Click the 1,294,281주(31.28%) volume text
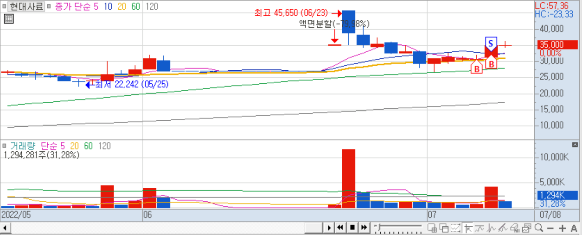Viewport: 582px width, 235px height. pos(41,155)
